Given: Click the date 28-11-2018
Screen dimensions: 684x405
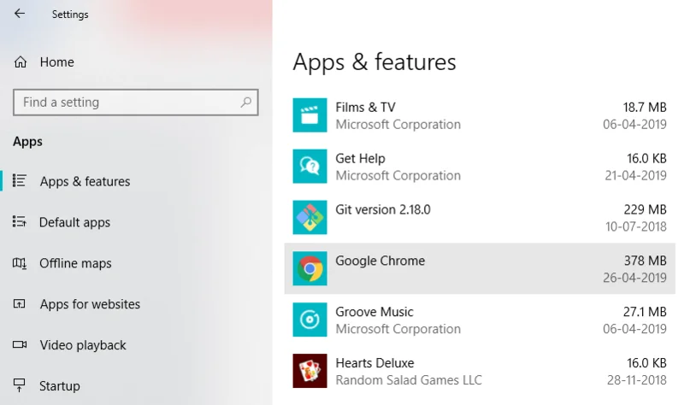Looking at the screenshot, I should point(636,380).
